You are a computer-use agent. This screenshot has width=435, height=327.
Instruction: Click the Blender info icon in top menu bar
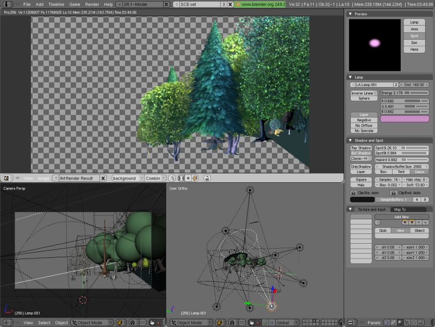pos(7,4)
